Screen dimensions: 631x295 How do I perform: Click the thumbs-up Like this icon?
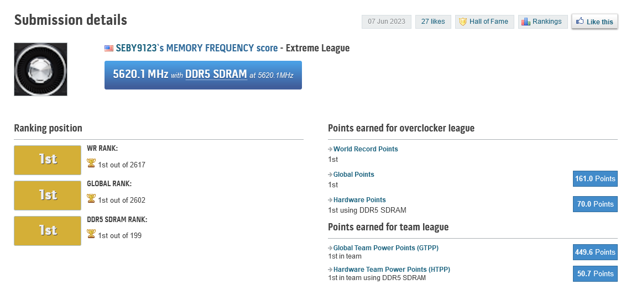(580, 22)
